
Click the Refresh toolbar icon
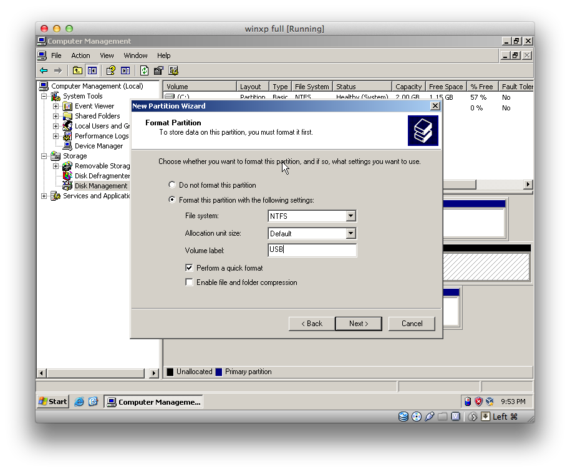(144, 70)
